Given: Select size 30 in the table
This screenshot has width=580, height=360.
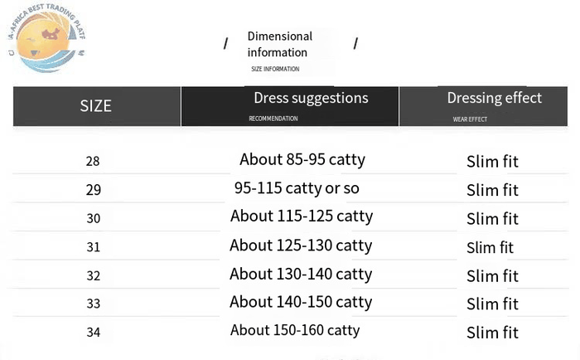Looking at the screenshot, I should pos(93,218).
